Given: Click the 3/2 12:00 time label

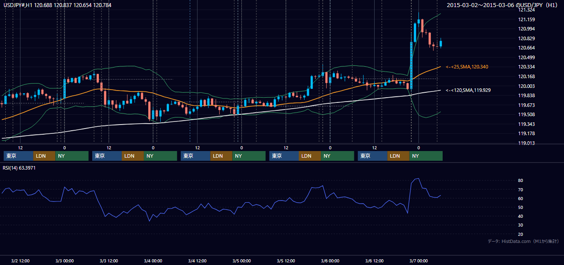Looking at the screenshot, I should [x=20, y=261].
